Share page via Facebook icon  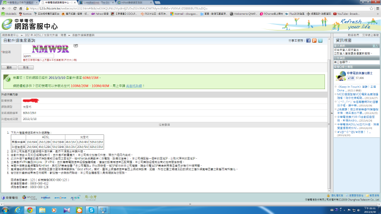(x=308, y=41)
